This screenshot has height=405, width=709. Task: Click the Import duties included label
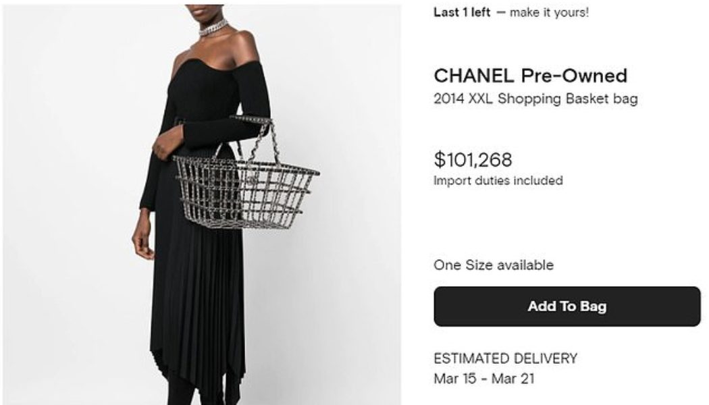point(499,180)
